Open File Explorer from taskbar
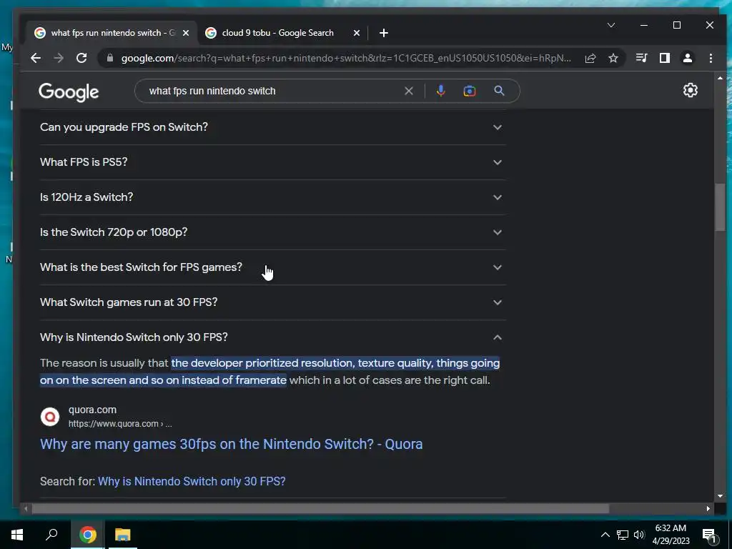 point(123,535)
